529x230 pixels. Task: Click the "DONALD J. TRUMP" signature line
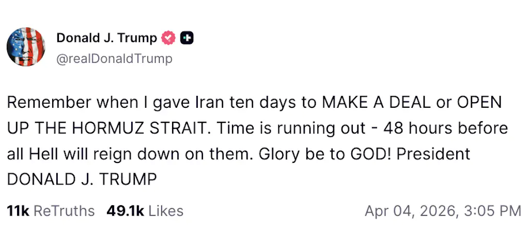tap(82, 179)
